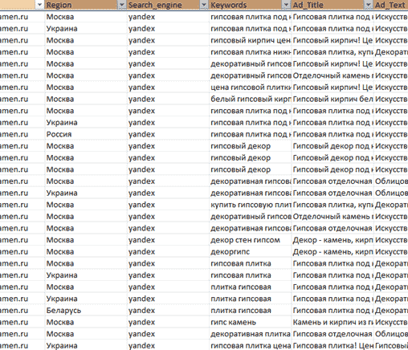
Task: Select the keyword cell 'белый гипсовый кирп'
Action: (250, 99)
